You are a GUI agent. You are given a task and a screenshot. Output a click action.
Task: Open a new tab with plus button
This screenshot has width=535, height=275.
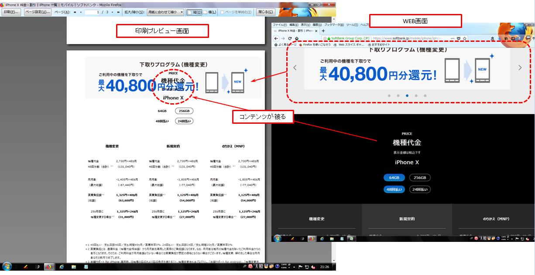coord(323,31)
